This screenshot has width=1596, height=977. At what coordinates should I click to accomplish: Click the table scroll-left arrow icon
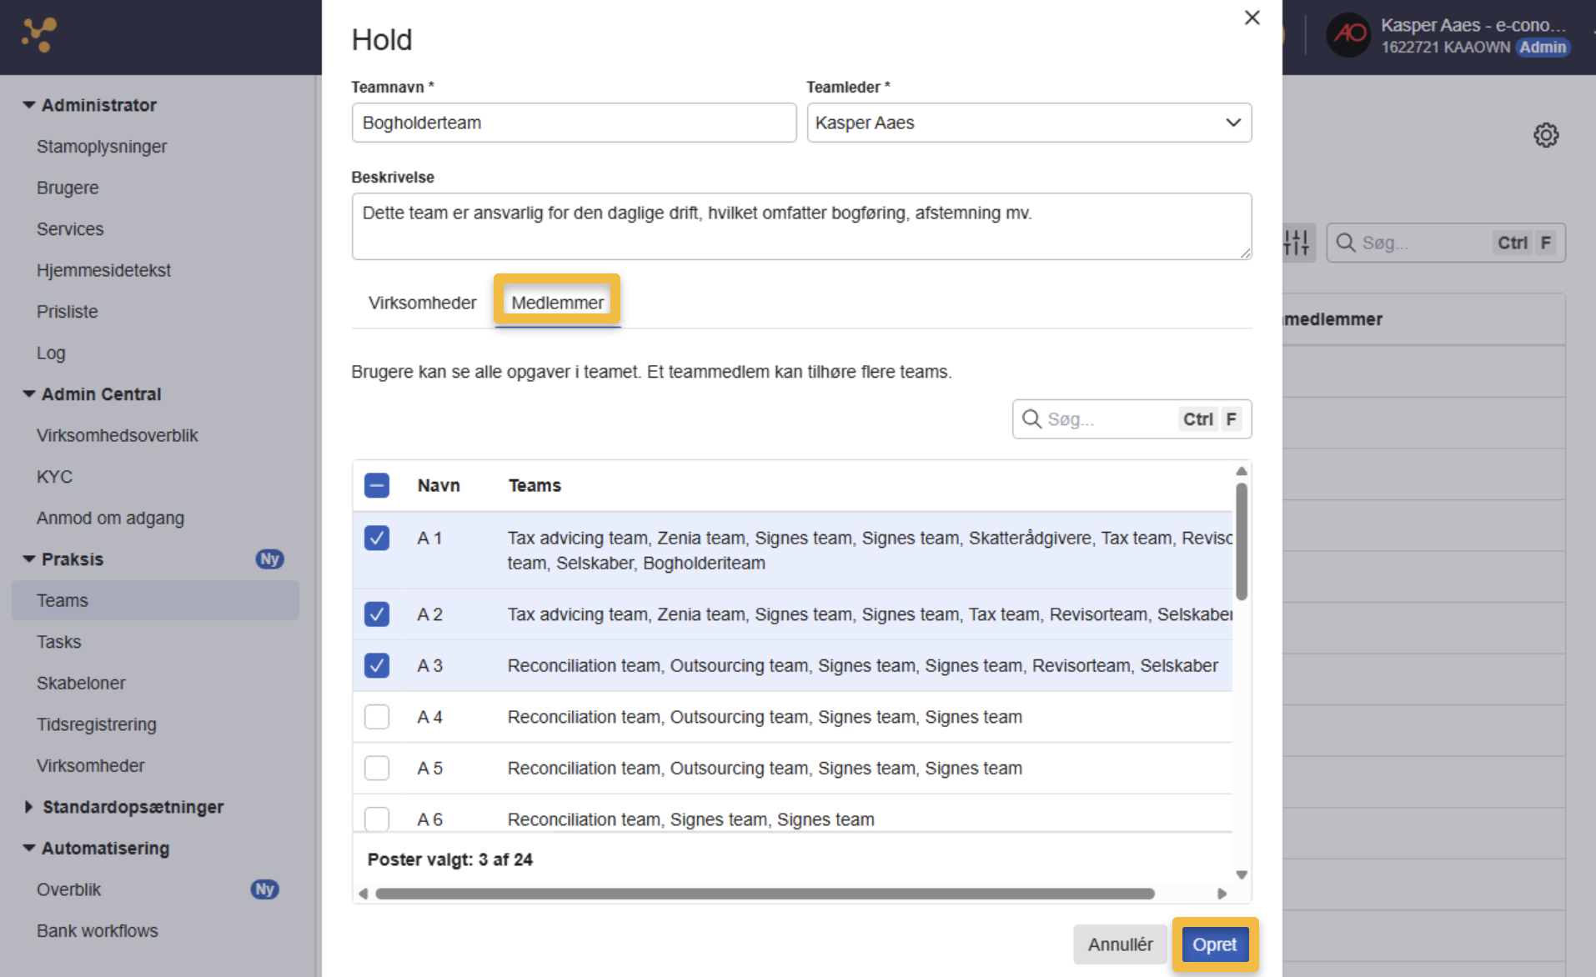tap(363, 894)
